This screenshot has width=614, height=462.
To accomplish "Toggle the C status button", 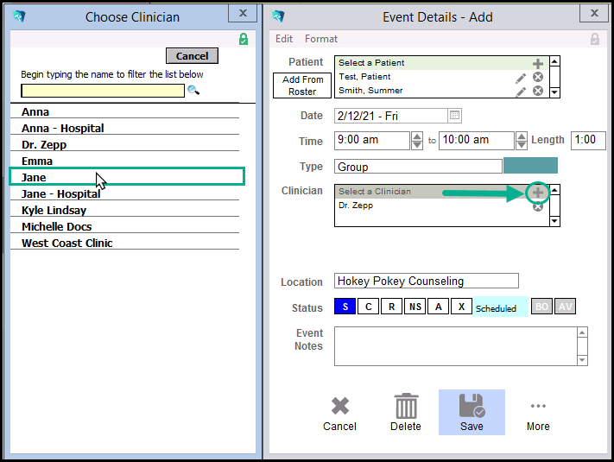I will click(x=368, y=307).
